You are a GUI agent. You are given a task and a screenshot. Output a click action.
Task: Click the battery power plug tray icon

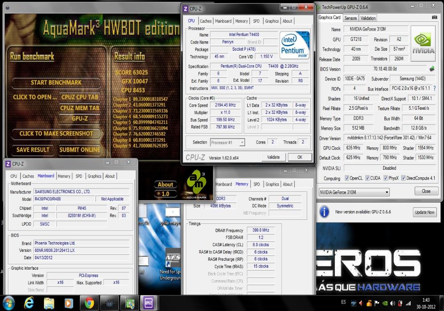point(400,303)
